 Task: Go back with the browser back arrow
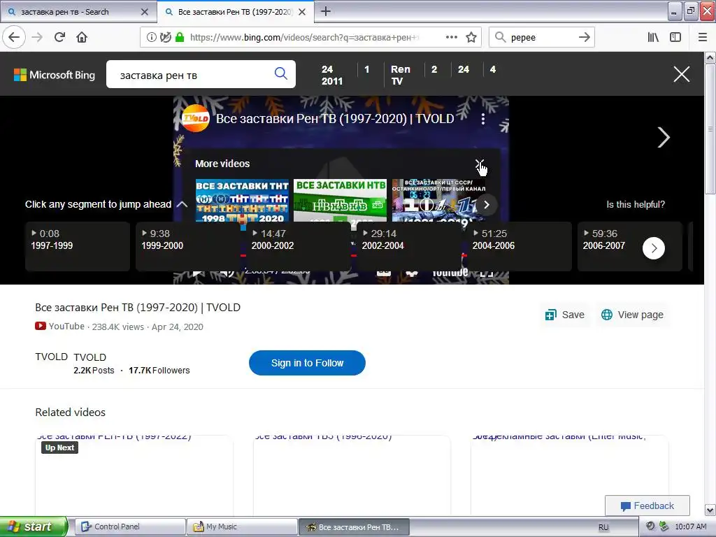pyautogui.click(x=14, y=38)
